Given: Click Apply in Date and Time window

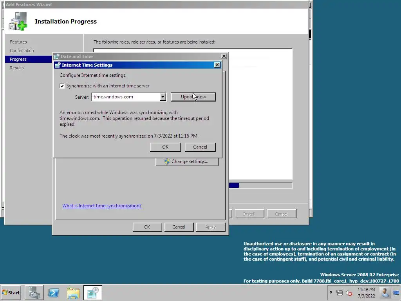Looking at the screenshot, I should click(x=210, y=227).
